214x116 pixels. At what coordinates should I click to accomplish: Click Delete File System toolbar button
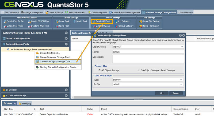click(149, 26)
